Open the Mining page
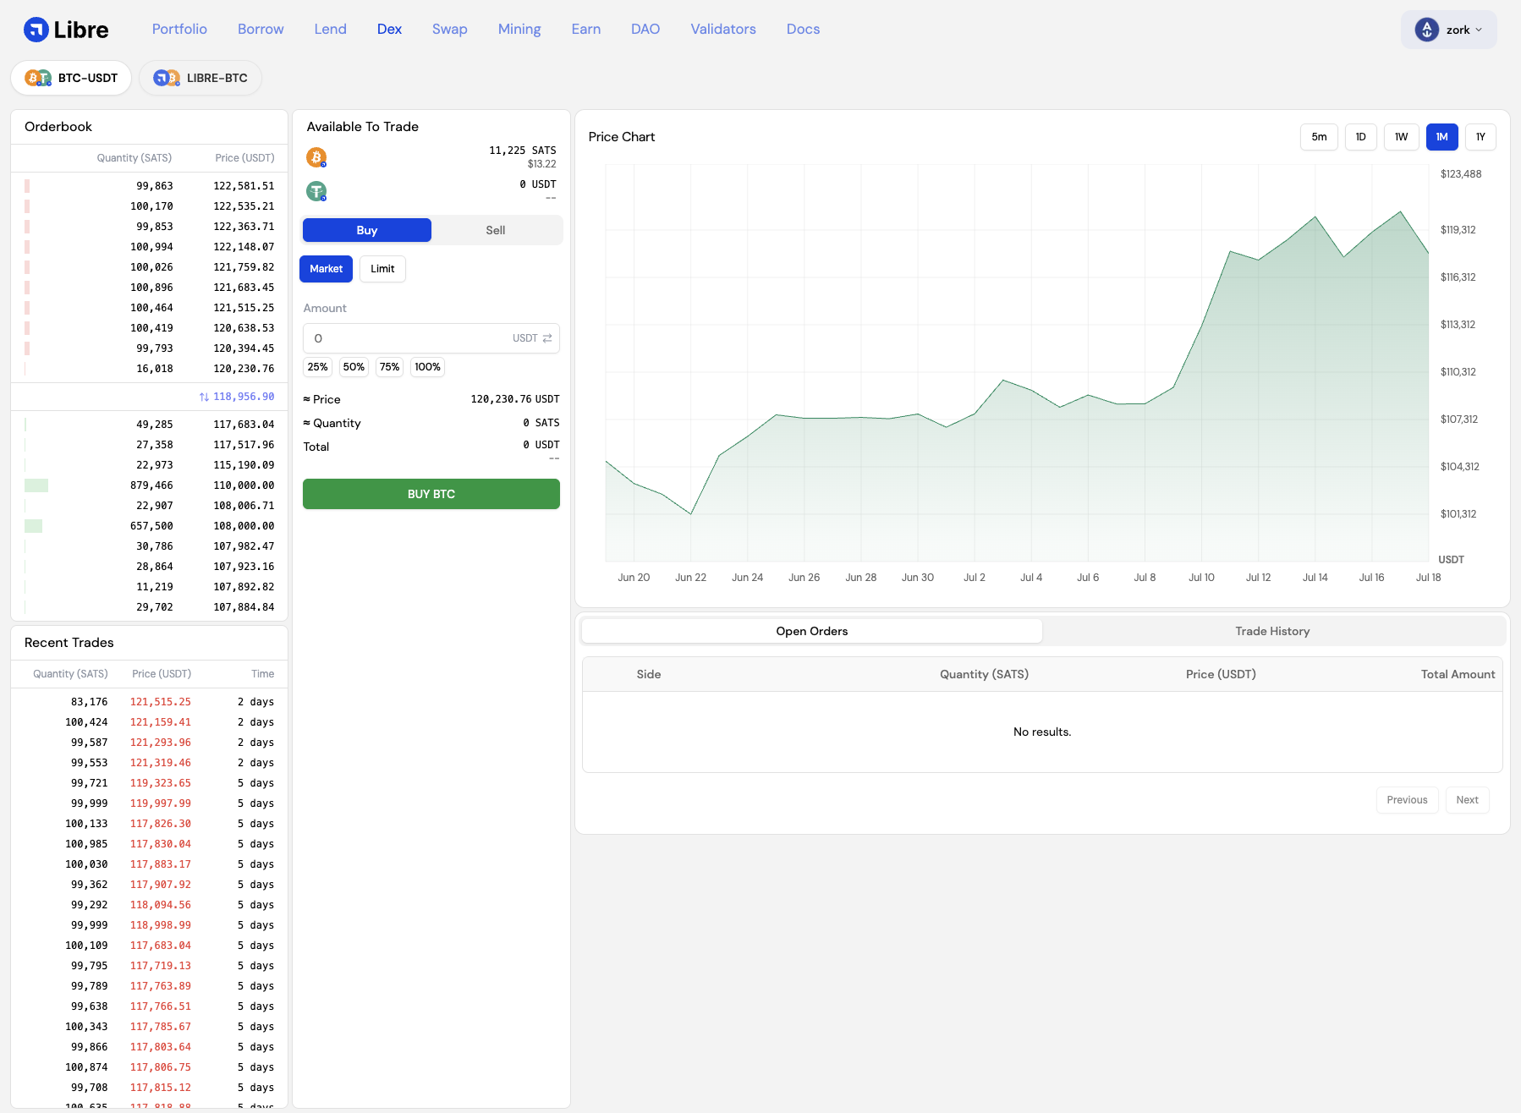The image size is (1521, 1113). (x=519, y=29)
